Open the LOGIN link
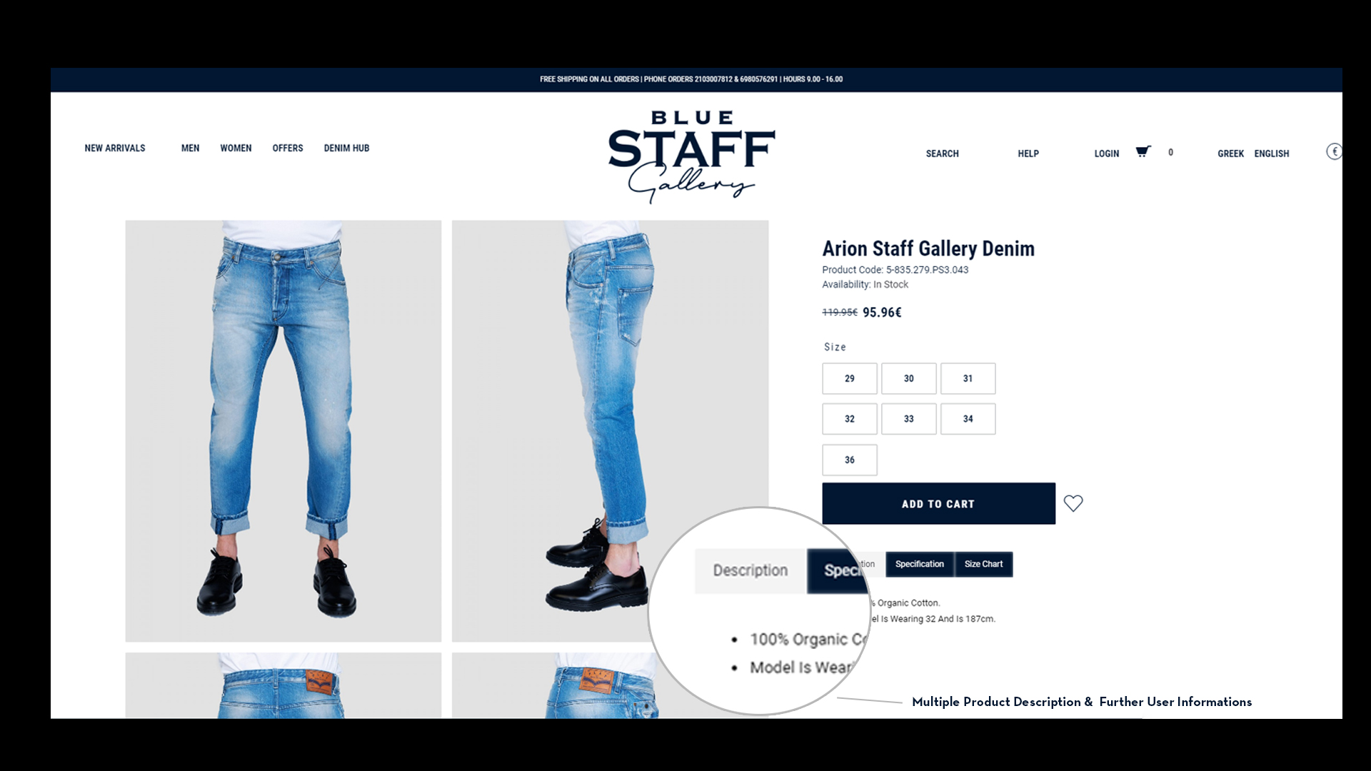The image size is (1371, 771). [x=1106, y=153]
